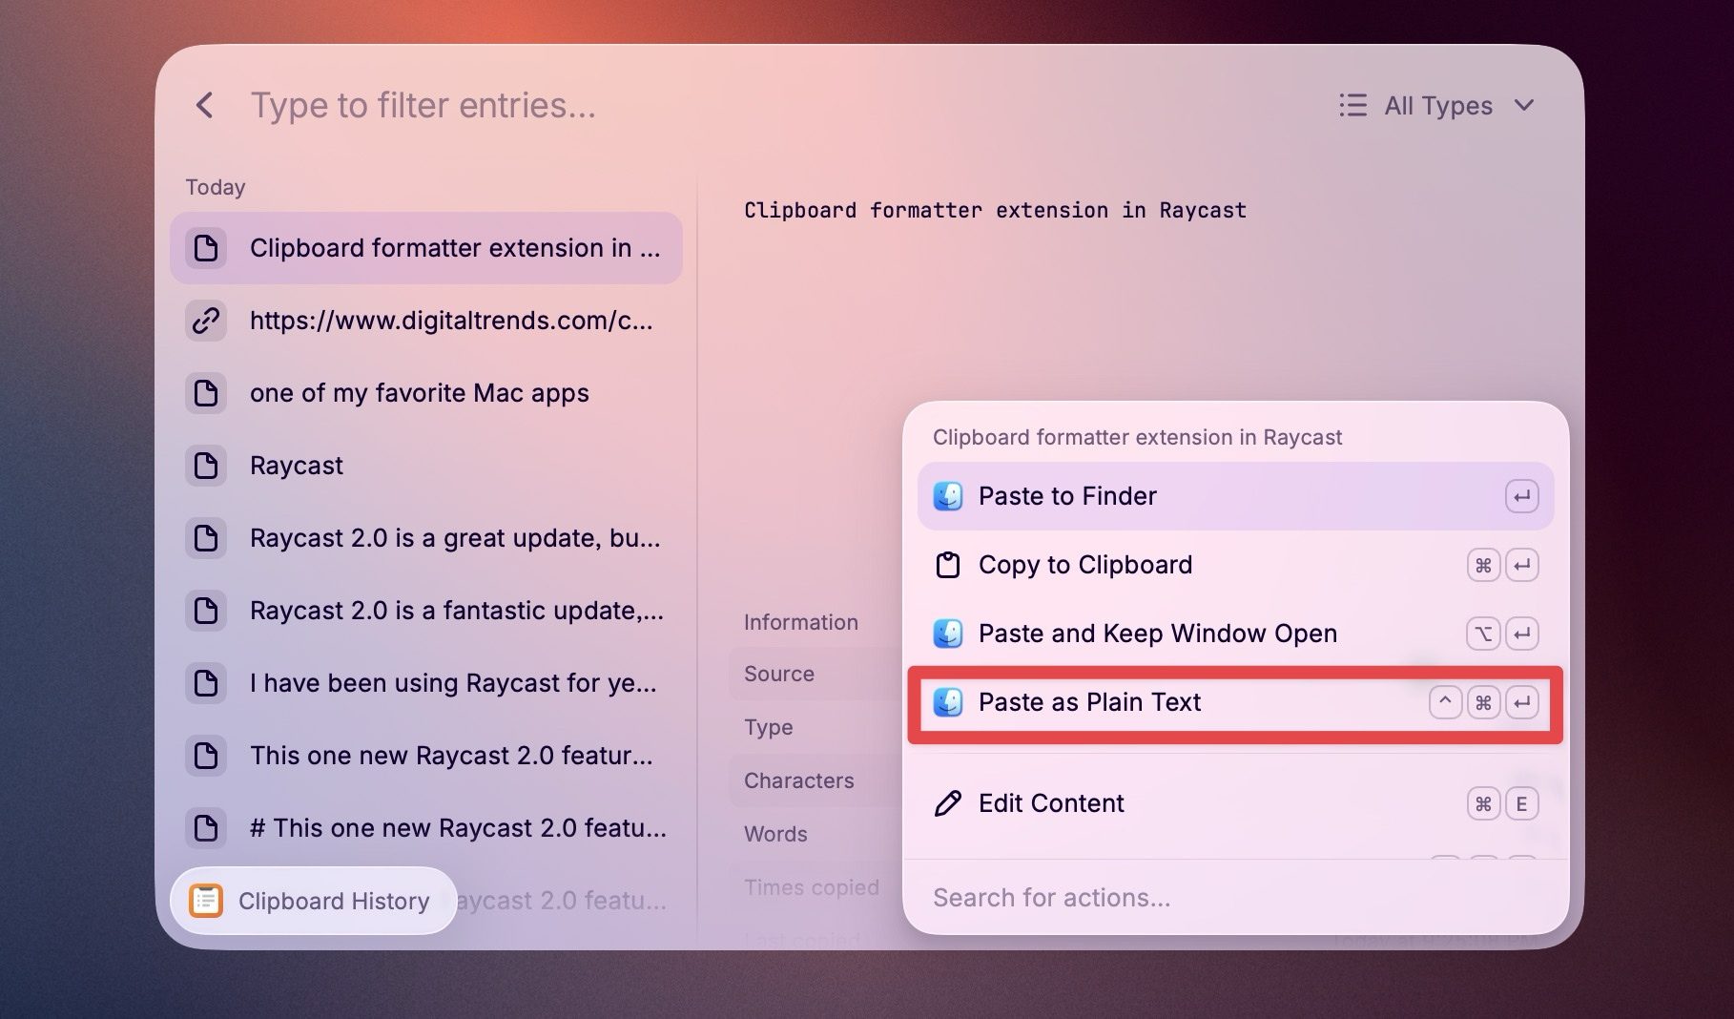Click document icon beside Raycast 2.0 is a fantastic update
The height and width of the screenshot is (1019, 1734).
(206, 611)
